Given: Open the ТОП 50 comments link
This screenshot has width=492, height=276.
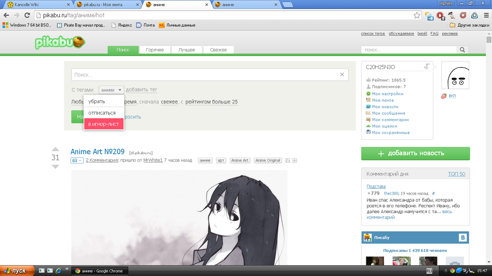Looking at the screenshot, I should pyautogui.click(x=456, y=174).
